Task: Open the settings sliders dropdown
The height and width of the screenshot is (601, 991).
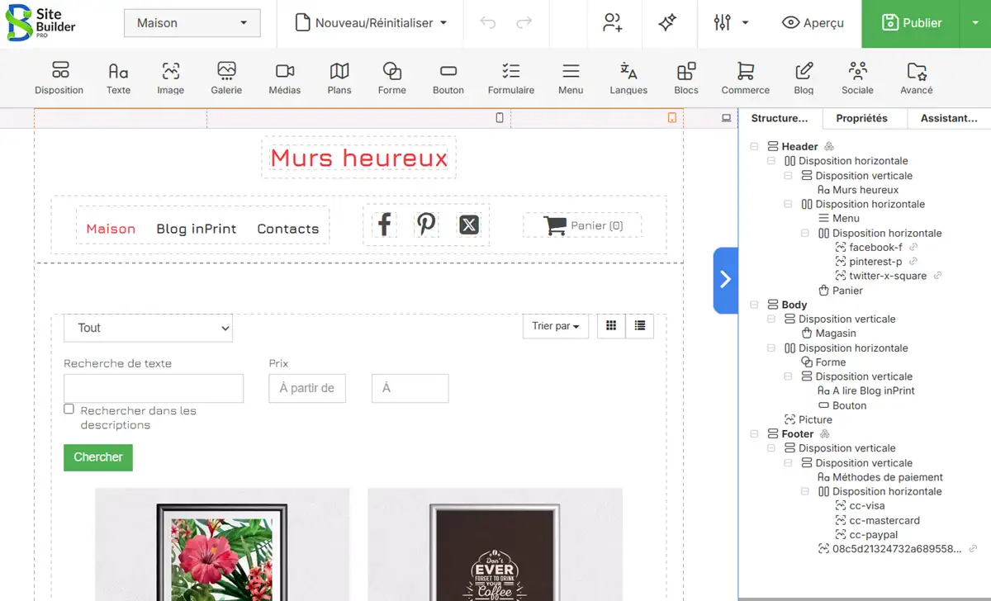Action: click(731, 23)
